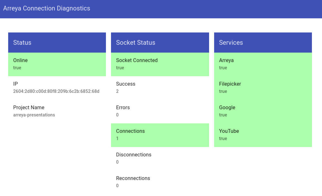Select the Connections row
The height and width of the screenshot is (196, 322).
160,135
